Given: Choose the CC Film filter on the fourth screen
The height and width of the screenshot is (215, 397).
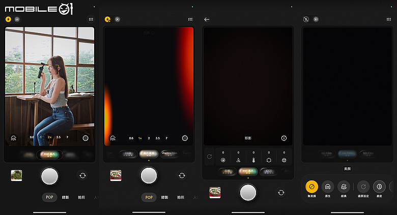Looking at the screenshot, I should click(347, 153).
